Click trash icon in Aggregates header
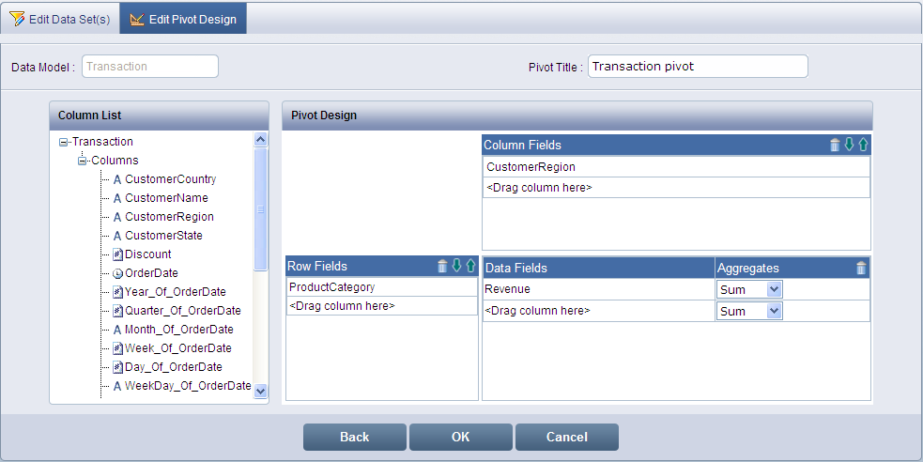 click(861, 268)
